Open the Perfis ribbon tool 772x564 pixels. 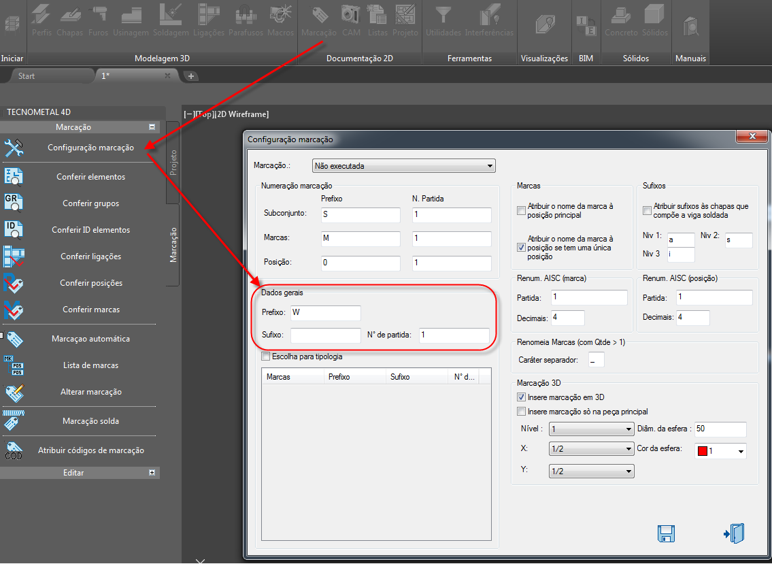pyautogui.click(x=42, y=20)
